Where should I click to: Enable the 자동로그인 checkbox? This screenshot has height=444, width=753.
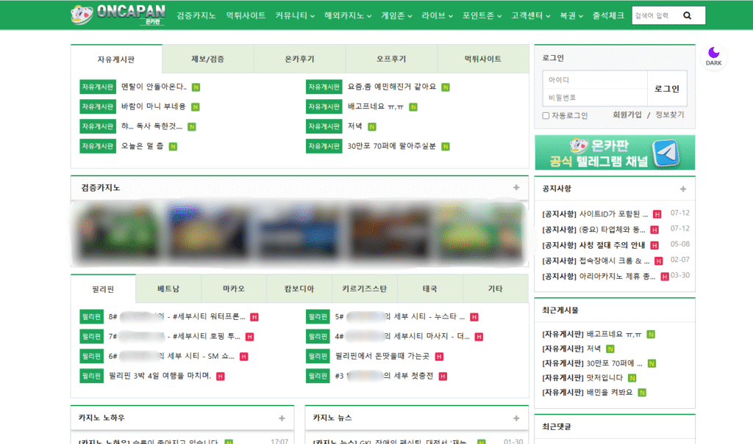pos(547,115)
